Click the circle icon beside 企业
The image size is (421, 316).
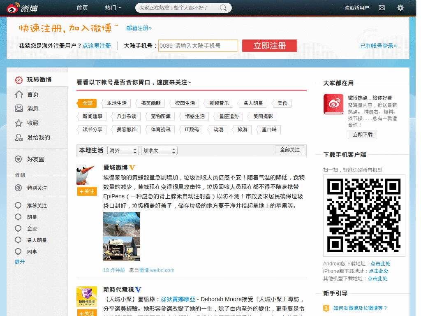[18, 229]
